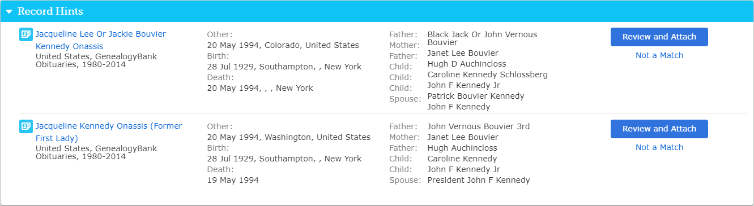Click the Record Hints header title

[50, 11]
